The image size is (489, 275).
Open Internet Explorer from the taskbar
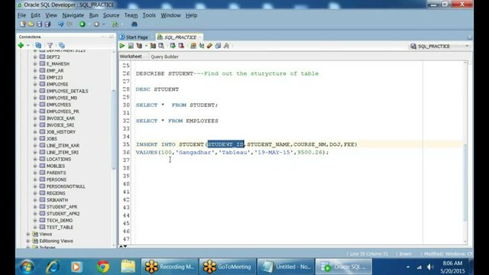pos(53,267)
